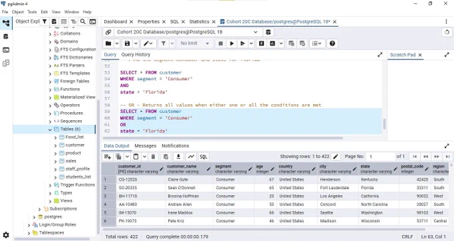
Task: Switch to the Notifications tab
Action: (175, 146)
